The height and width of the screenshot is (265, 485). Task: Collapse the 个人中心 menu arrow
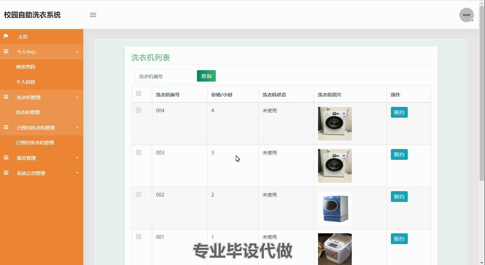pyautogui.click(x=77, y=52)
